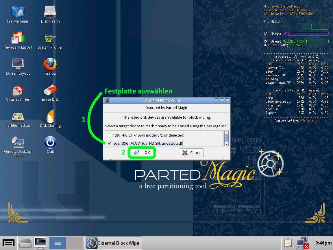Open the network status tray icon

pyautogui.click(x=302, y=243)
